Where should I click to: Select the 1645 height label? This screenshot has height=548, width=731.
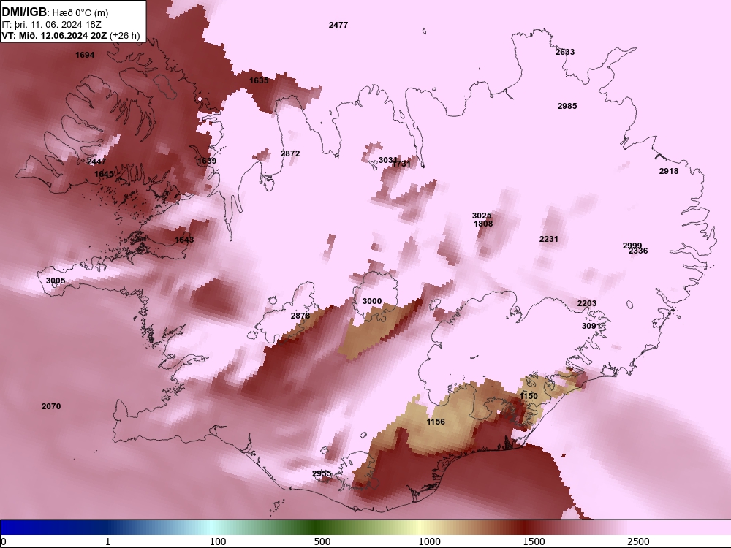[104, 175]
